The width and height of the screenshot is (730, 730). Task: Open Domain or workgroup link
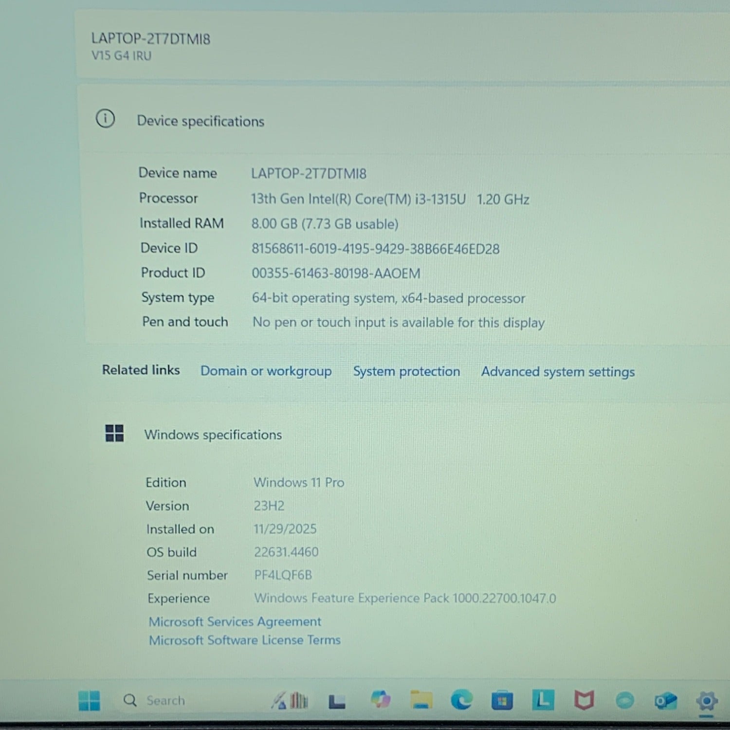click(266, 371)
